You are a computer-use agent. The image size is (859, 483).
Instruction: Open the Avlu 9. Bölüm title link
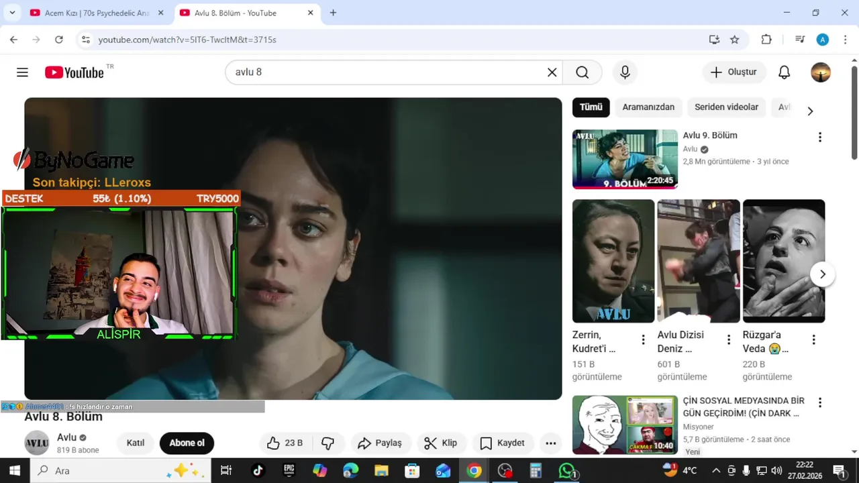710,136
